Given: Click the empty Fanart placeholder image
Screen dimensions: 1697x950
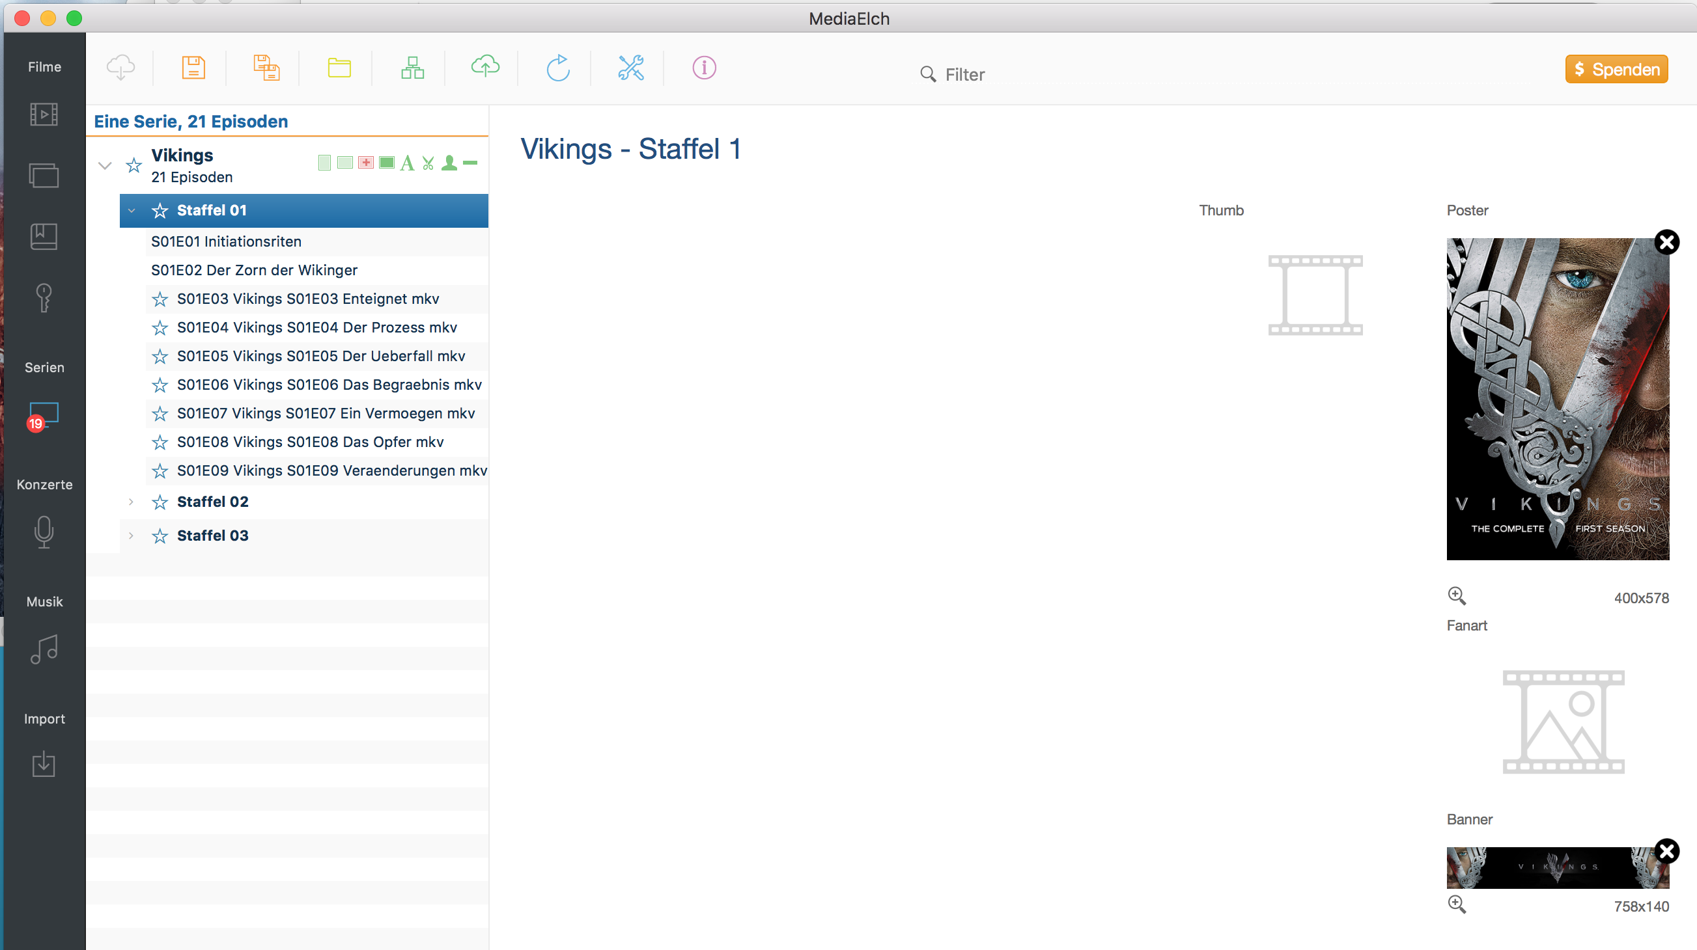Looking at the screenshot, I should 1564,722.
